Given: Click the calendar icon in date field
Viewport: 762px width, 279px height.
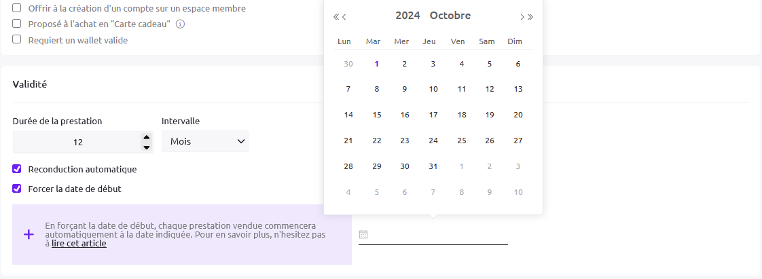Looking at the screenshot, I should click(x=363, y=235).
